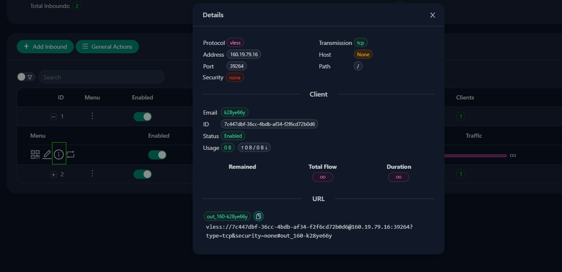Open the three-dot menu for inbound 2
The image size is (562, 272).
pos(92,174)
